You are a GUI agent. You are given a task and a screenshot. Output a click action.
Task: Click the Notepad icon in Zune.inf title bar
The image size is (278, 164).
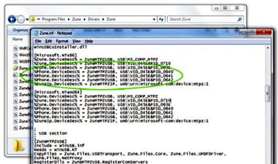point(36,33)
